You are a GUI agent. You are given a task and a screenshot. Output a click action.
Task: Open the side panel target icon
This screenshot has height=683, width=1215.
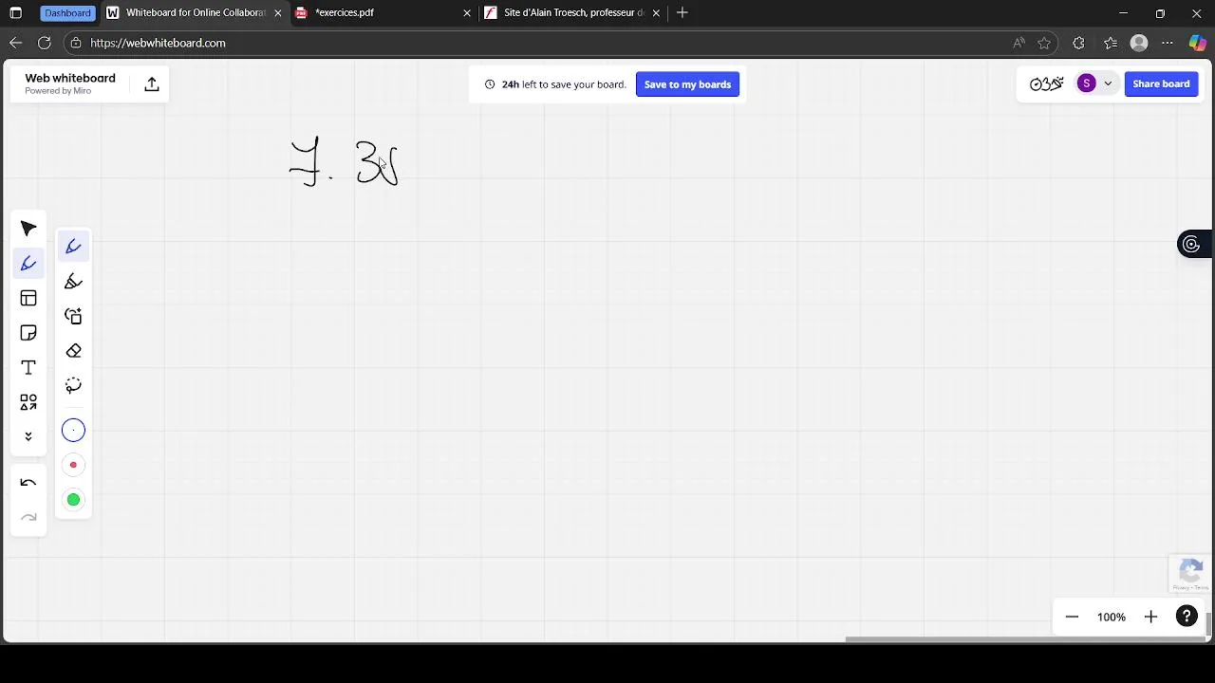[x=1191, y=245]
